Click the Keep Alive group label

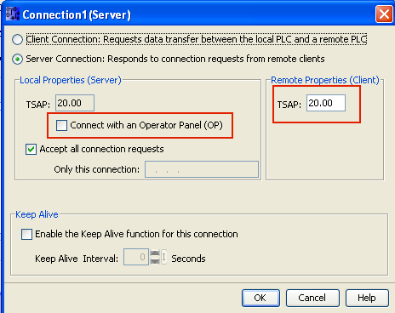click(37, 214)
